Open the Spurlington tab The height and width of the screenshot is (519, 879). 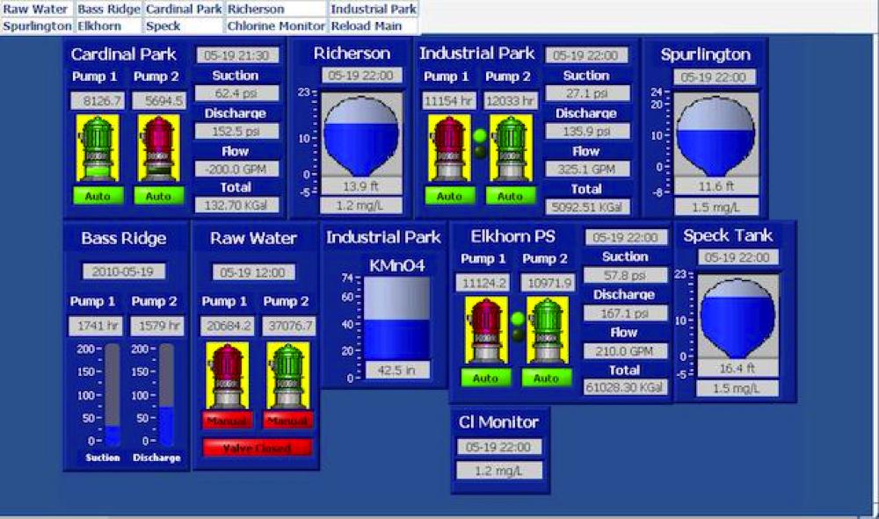37,25
